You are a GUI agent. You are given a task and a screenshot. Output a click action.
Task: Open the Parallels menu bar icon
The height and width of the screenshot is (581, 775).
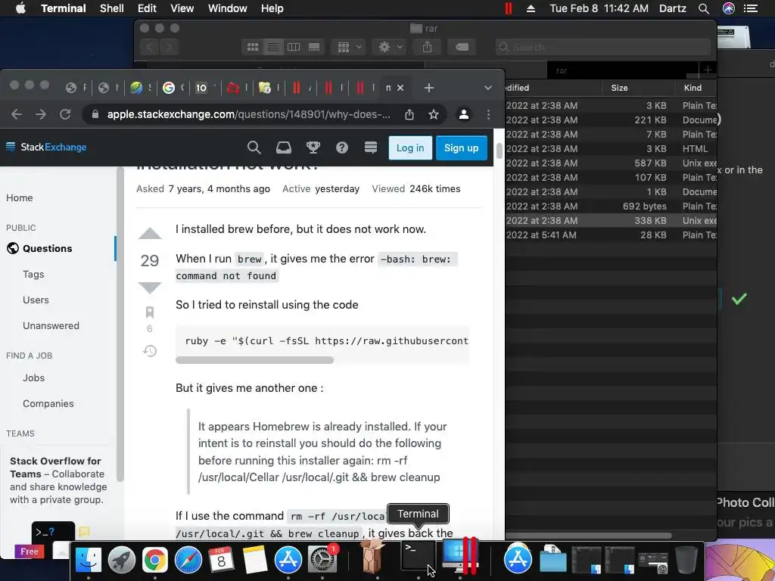click(x=508, y=8)
